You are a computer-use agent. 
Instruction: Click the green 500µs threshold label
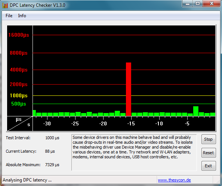tap(19, 104)
